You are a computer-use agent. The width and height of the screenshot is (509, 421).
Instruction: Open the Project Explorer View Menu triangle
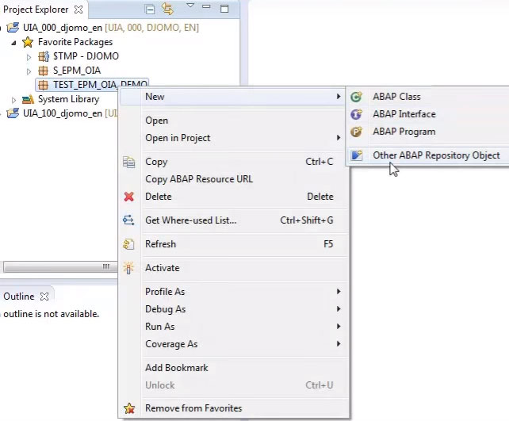pos(190,7)
